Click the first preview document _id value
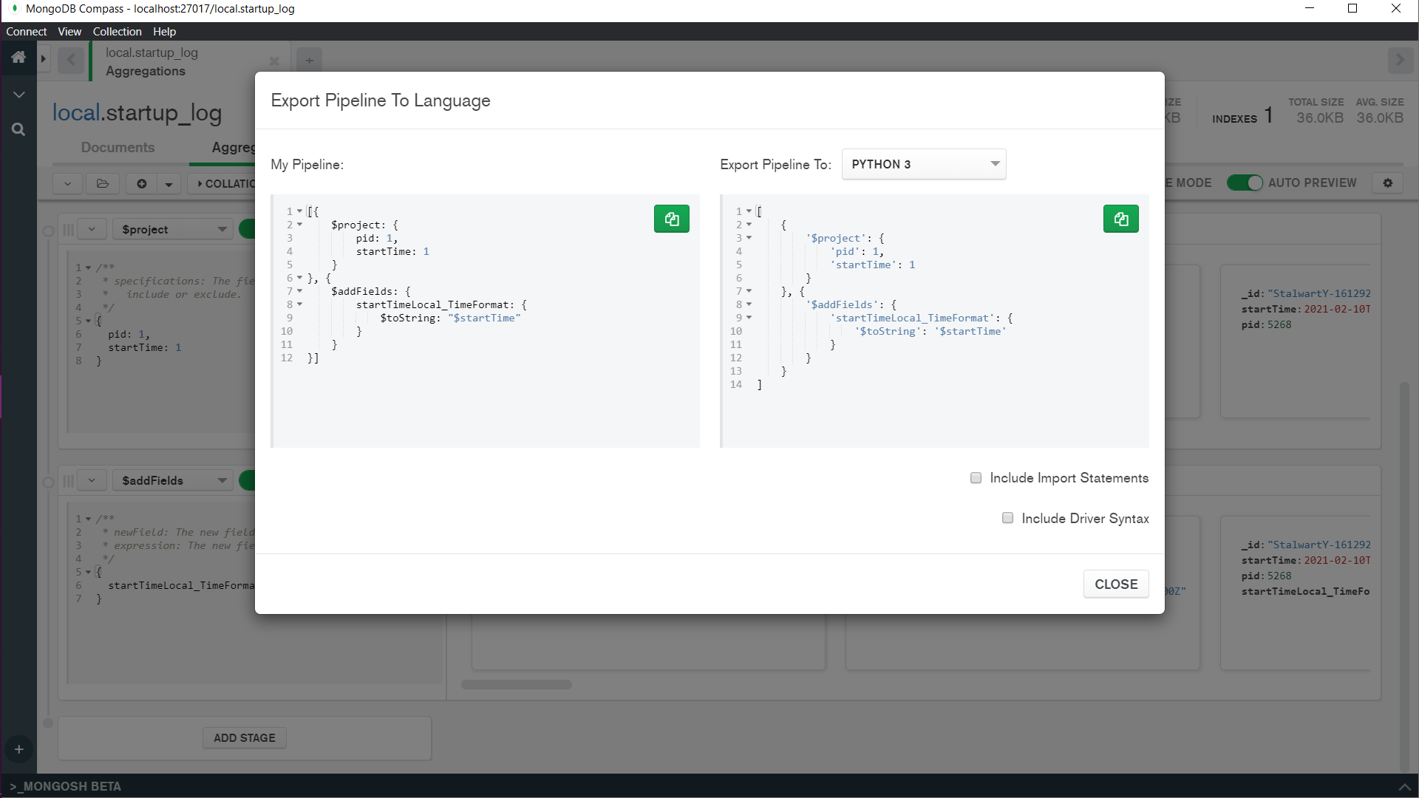 coord(1318,293)
